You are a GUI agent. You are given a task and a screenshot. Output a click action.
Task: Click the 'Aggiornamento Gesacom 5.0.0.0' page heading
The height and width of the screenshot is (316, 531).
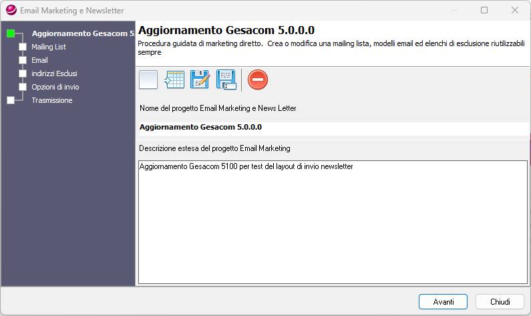point(226,30)
